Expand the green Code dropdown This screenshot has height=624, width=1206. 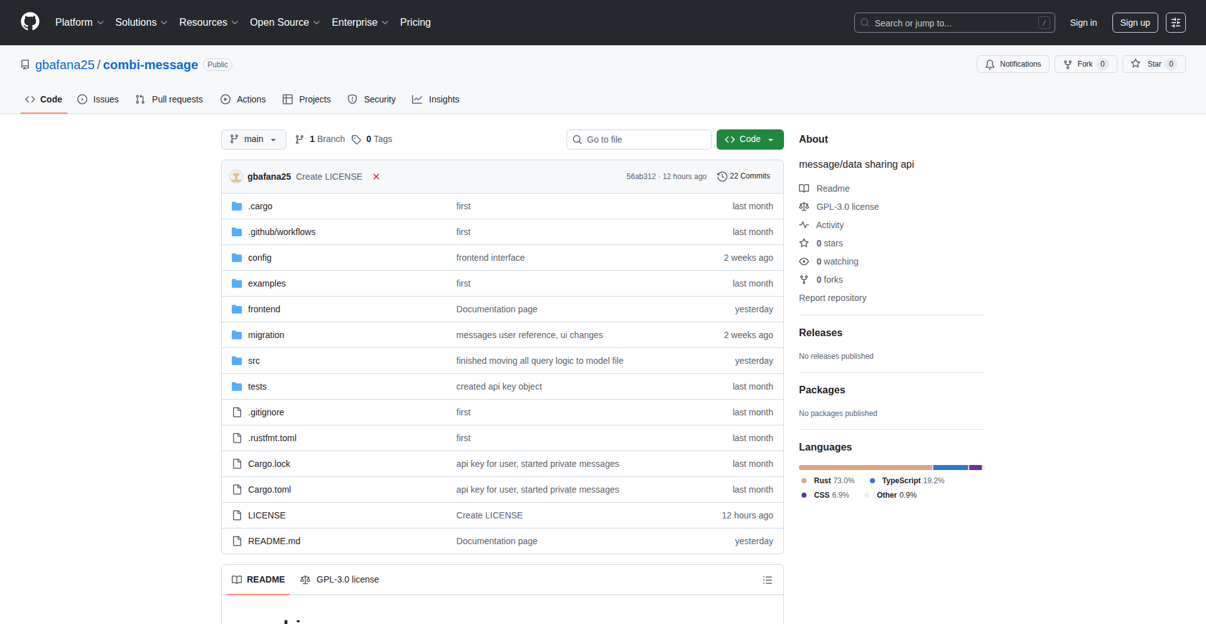pyautogui.click(x=770, y=139)
